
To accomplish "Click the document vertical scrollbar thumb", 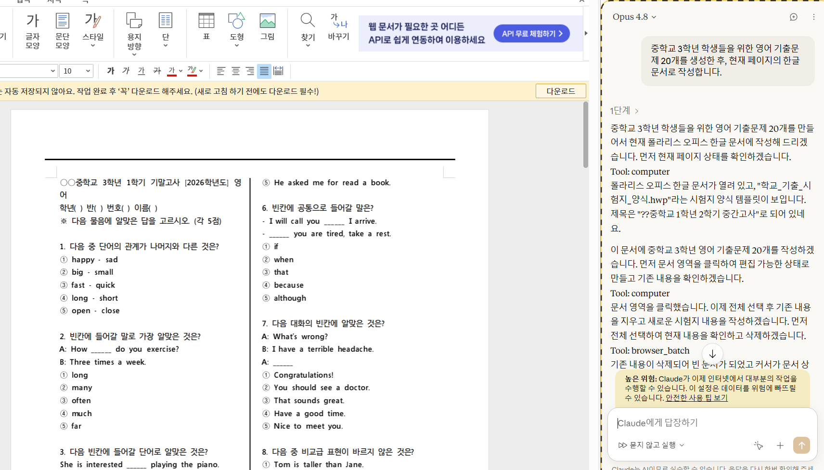I will click(x=586, y=135).
